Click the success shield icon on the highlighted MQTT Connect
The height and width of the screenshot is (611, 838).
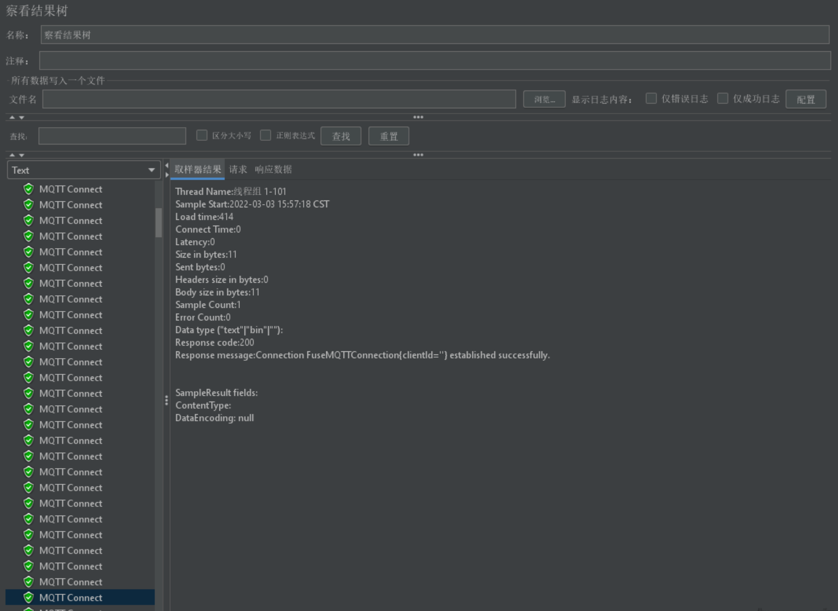click(29, 597)
